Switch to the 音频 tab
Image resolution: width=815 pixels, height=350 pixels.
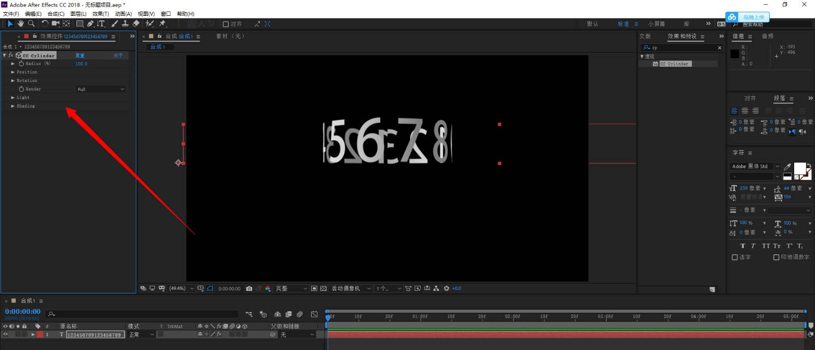point(767,36)
